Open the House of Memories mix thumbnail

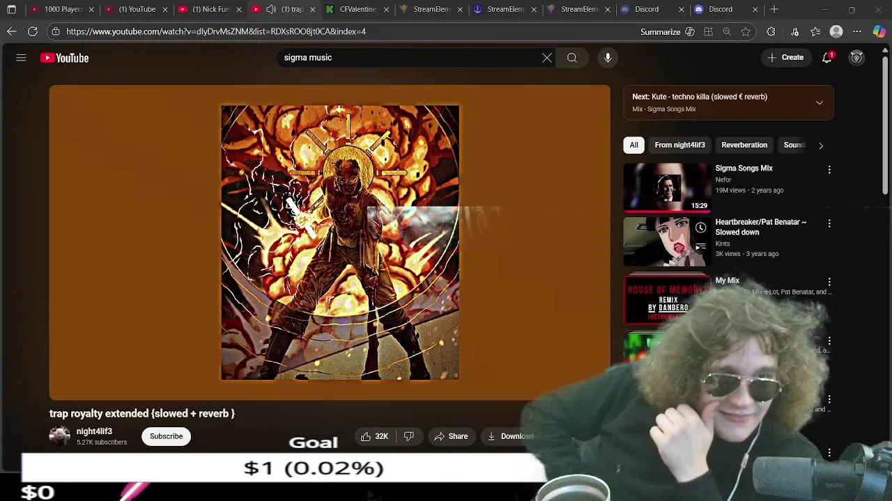pyautogui.click(x=666, y=300)
